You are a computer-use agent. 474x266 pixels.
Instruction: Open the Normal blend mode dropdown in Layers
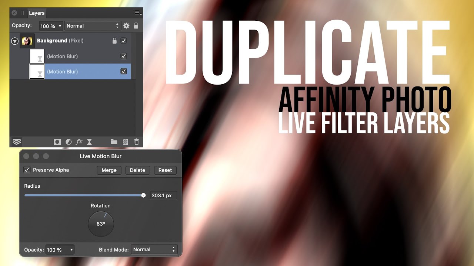pyautogui.click(x=93, y=26)
